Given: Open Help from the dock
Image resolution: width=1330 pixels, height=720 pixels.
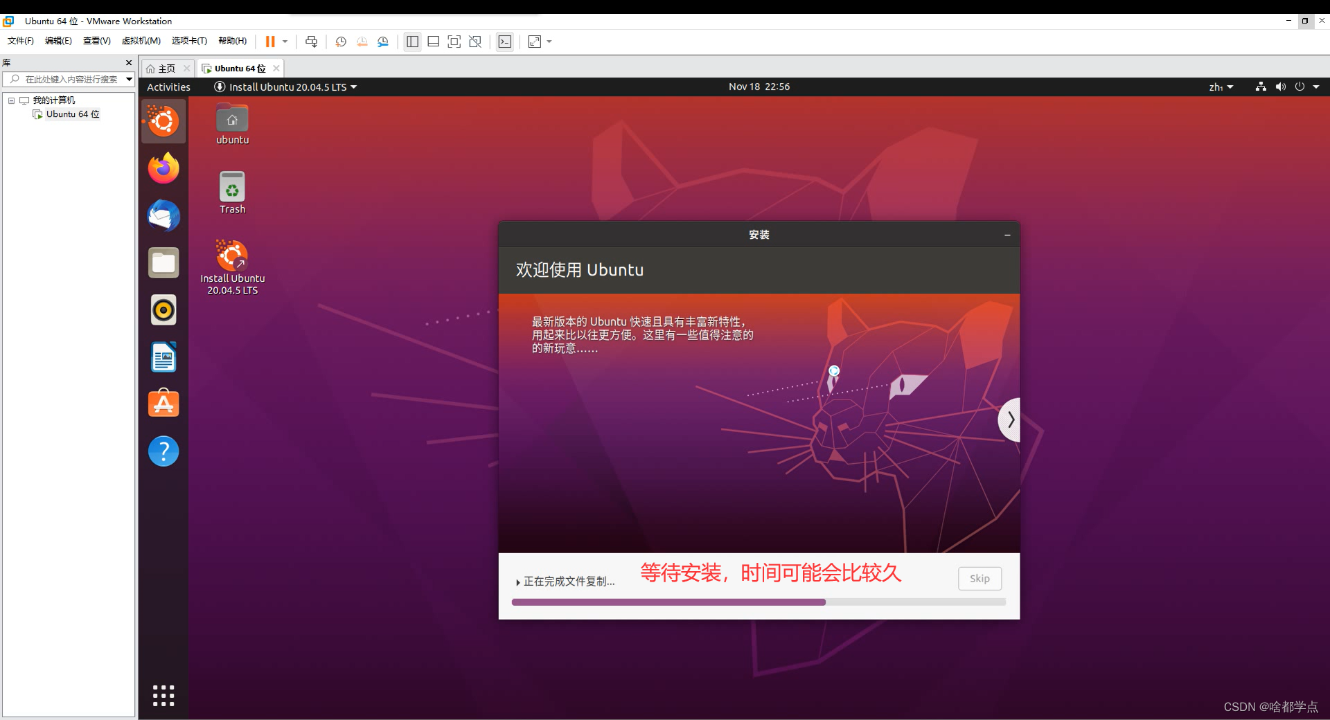Looking at the screenshot, I should point(163,451).
